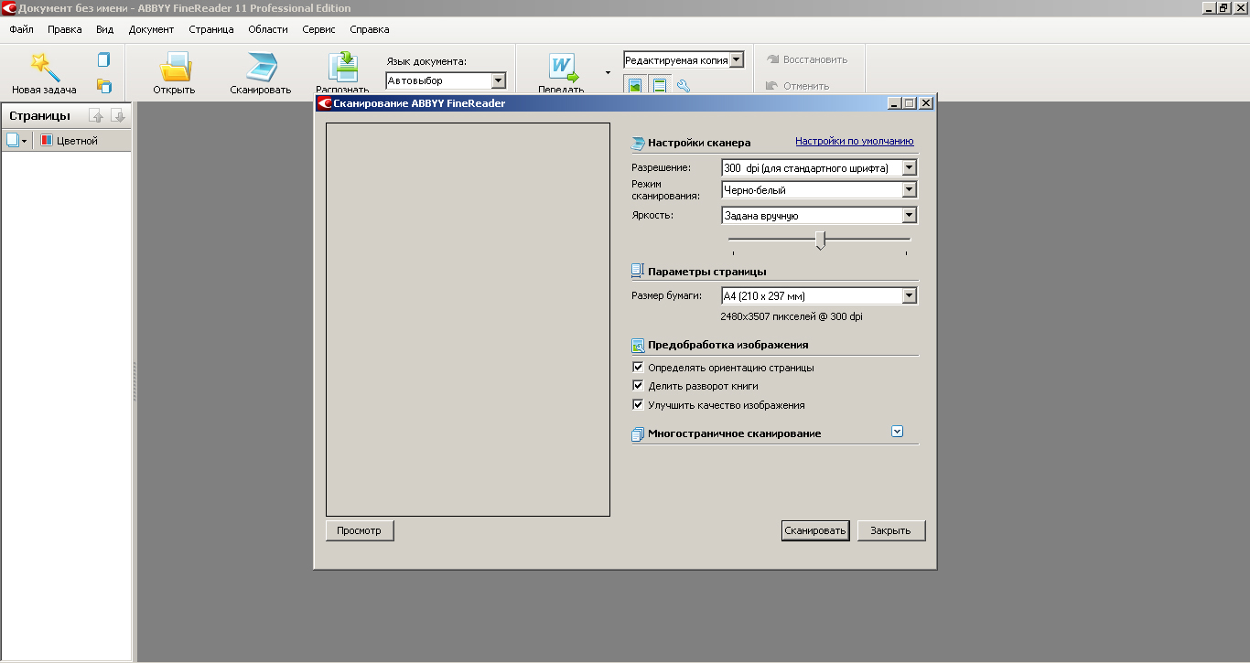Click the 2480x3507 пикселей @ 300 dpi text
This screenshot has height=663, width=1250.
(x=792, y=316)
